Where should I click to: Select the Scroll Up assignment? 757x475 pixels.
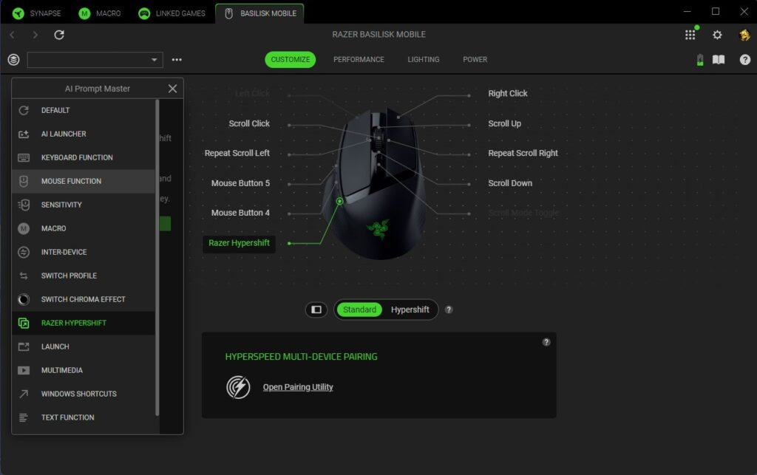point(504,124)
